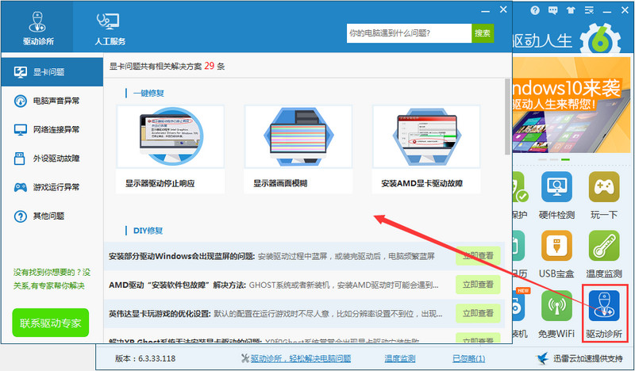This screenshot has height=371, width=635.
Task: Click the AMD驱动"安装软件包故障"解决方法 title
Action: pos(177,285)
